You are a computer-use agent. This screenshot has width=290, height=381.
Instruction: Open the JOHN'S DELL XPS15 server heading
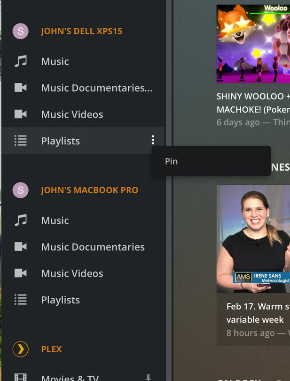(x=82, y=31)
